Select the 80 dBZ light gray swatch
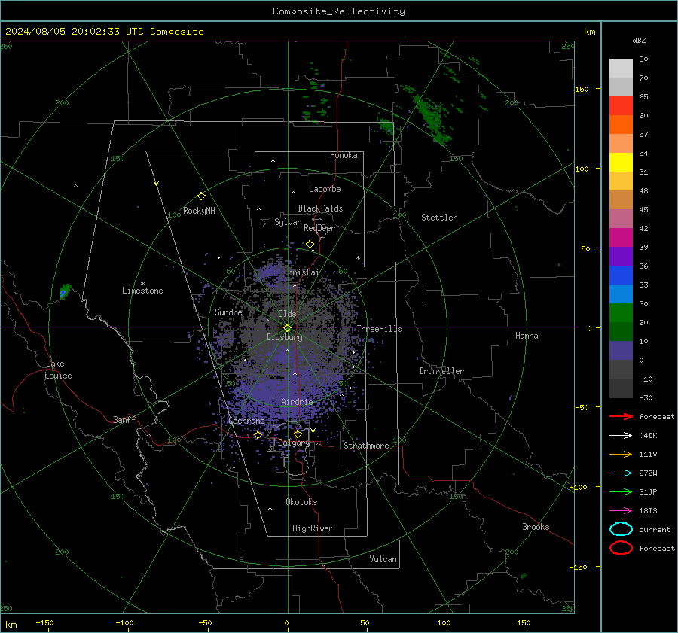Screen dimensions: 678x633 pos(621,68)
